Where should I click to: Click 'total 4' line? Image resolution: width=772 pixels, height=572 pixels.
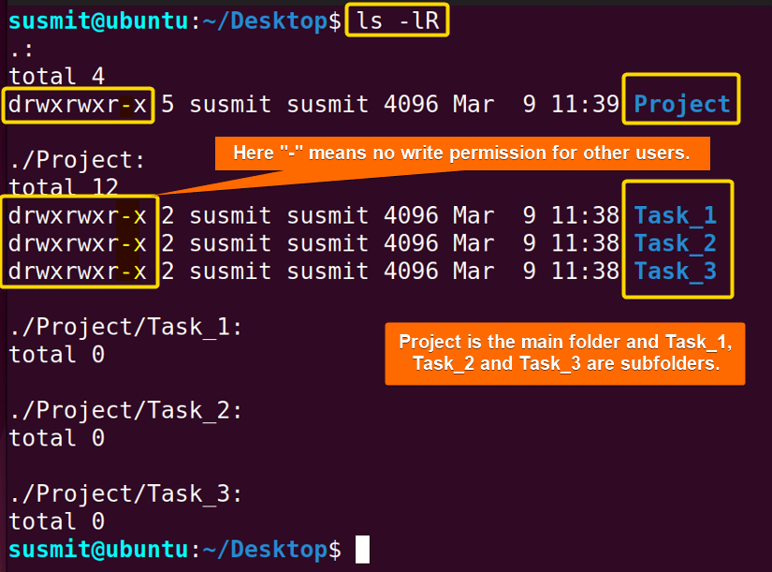tap(57, 77)
